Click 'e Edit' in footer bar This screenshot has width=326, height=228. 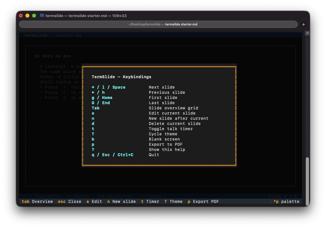click(94, 201)
